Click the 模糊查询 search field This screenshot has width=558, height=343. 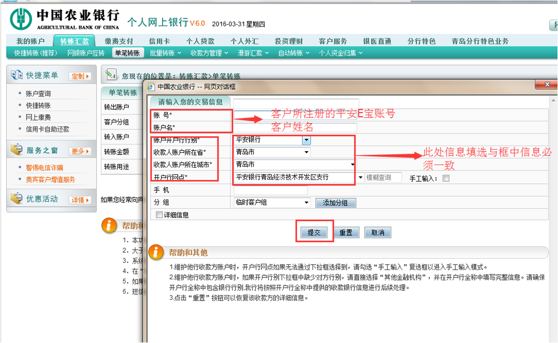[x=383, y=177]
